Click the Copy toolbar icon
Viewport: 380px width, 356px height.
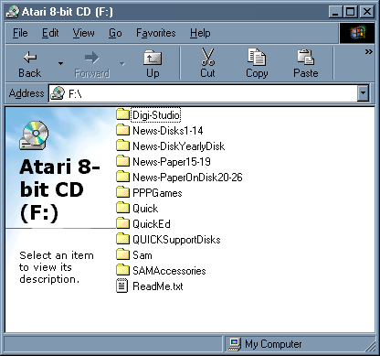[x=257, y=57]
